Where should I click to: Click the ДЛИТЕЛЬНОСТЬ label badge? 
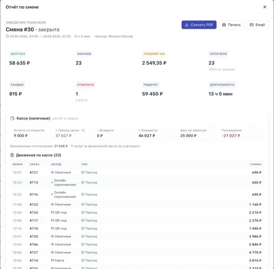pyautogui.click(x=222, y=85)
